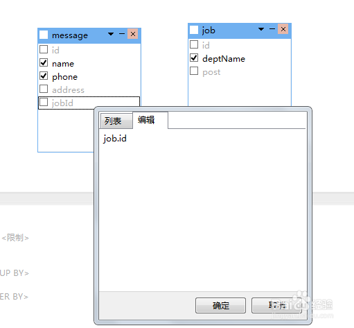This screenshot has height=328, width=354.
Task: Confirm with the 确定 button
Action: click(x=220, y=306)
